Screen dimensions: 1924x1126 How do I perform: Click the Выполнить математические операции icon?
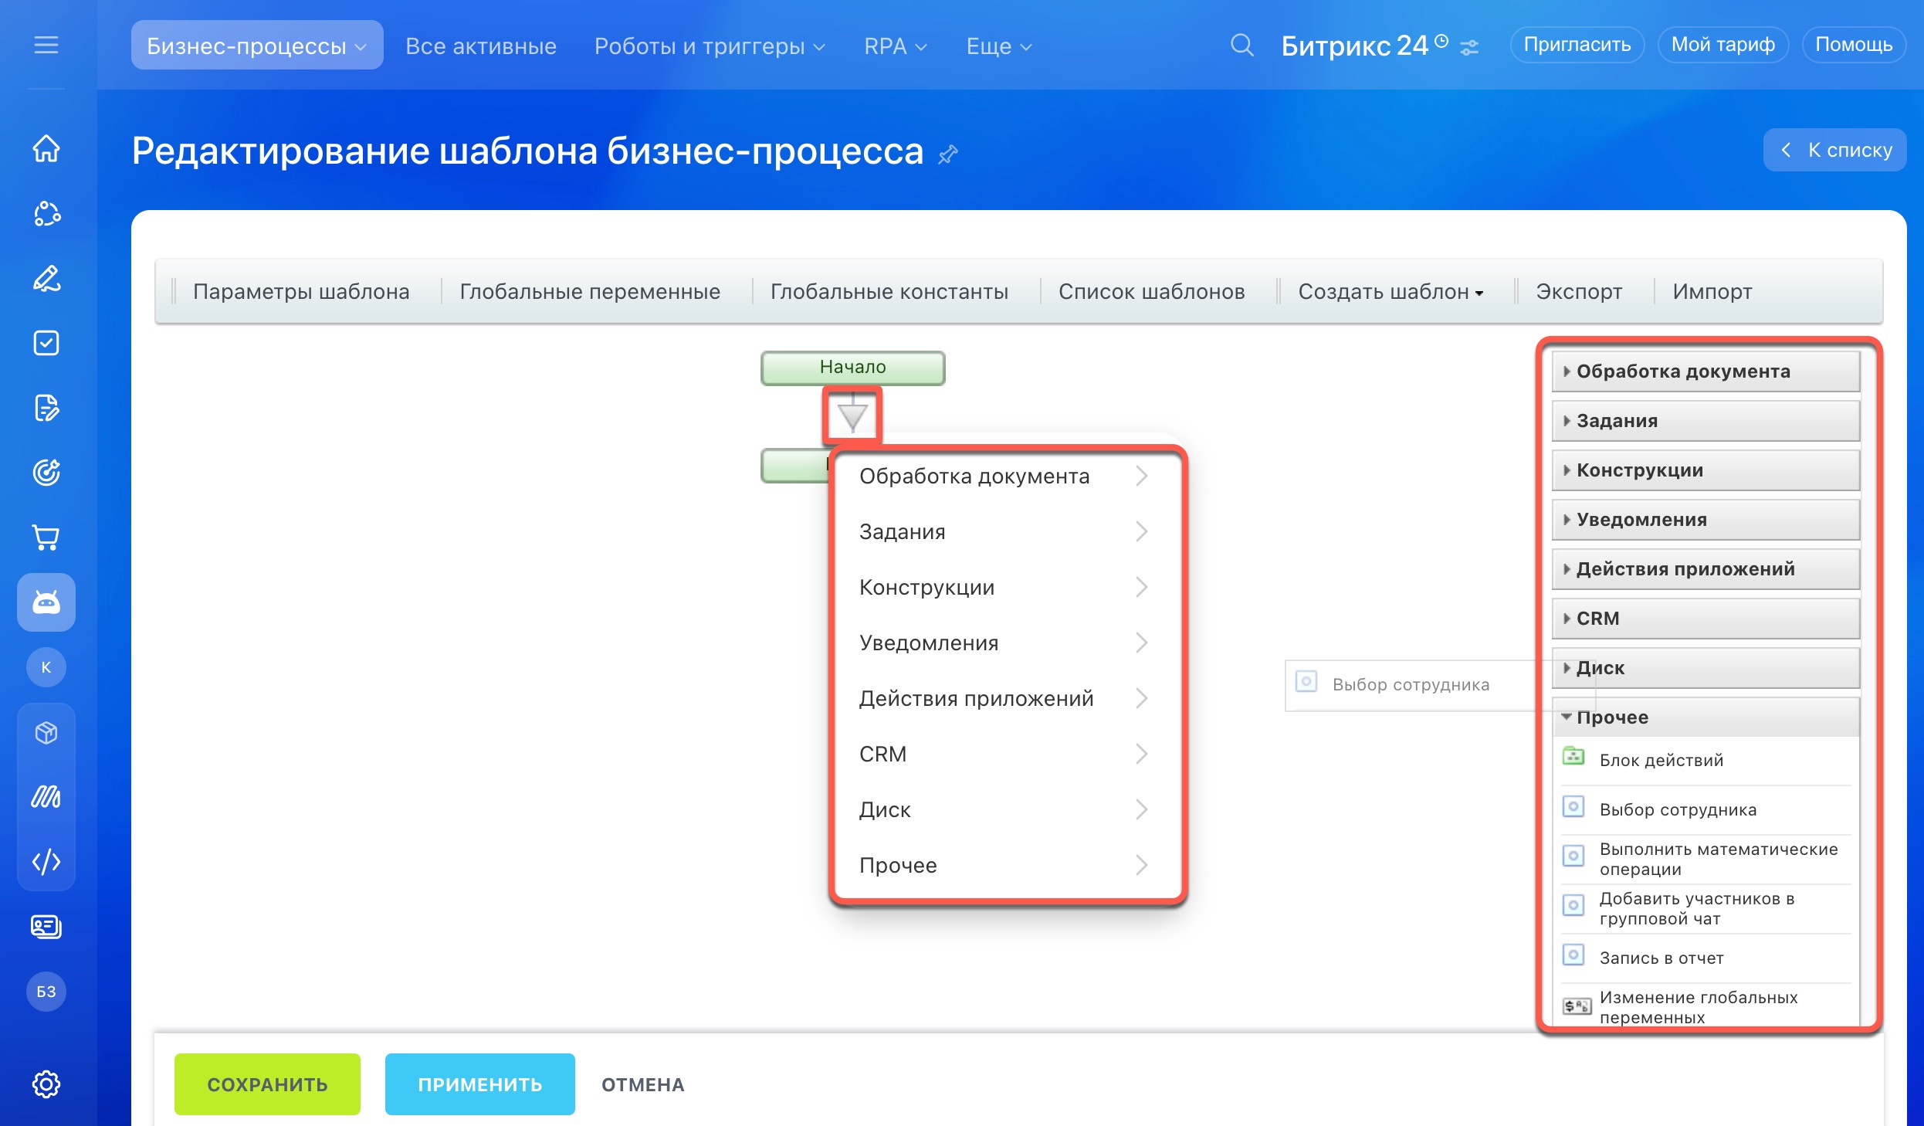(x=1573, y=856)
